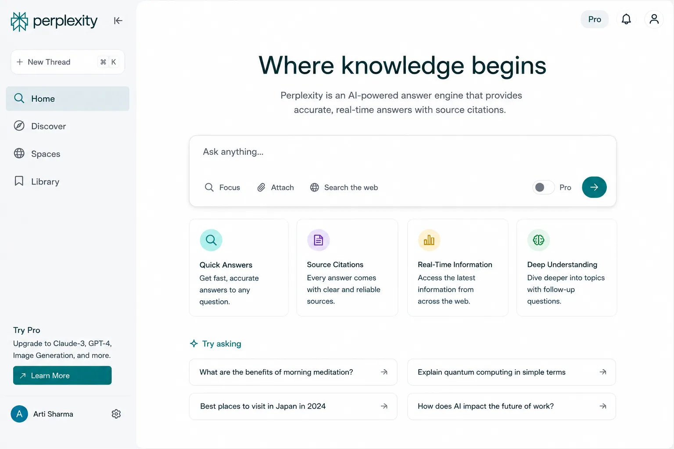This screenshot has width=674, height=449.
Task: Toggle the Pro search switch
Action: tap(543, 188)
